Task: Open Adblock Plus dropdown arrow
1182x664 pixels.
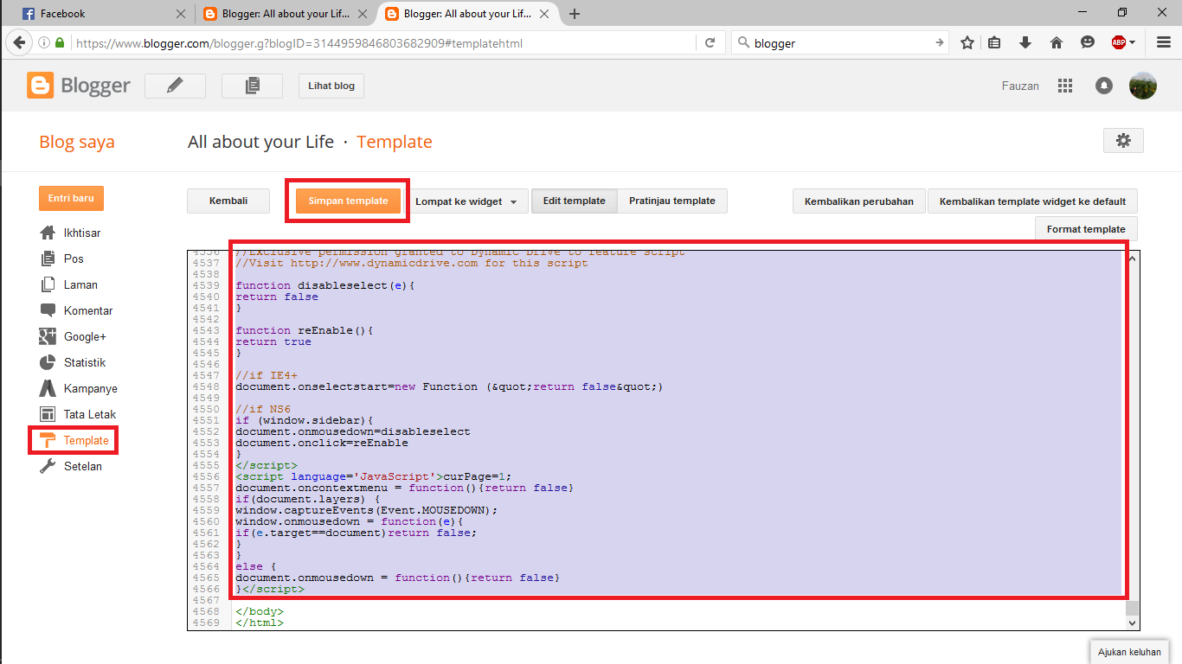Action: tap(1132, 42)
